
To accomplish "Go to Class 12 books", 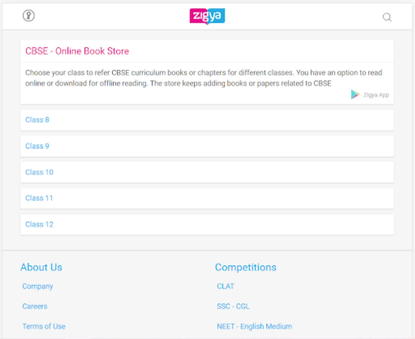I will [207, 224].
